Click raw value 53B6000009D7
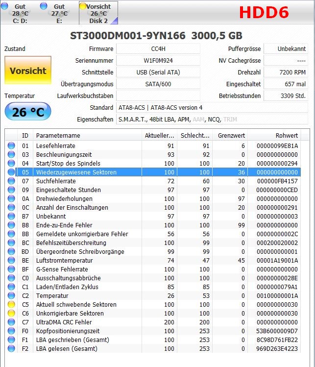 click(x=277, y=331)
